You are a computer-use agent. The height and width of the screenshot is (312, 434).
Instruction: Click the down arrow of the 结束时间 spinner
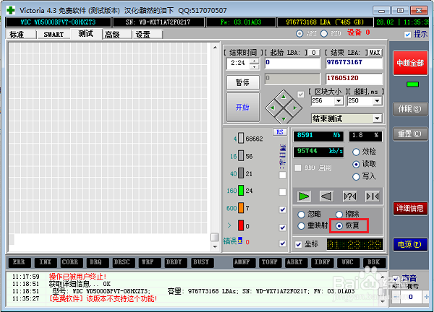(x=254, y=66)
